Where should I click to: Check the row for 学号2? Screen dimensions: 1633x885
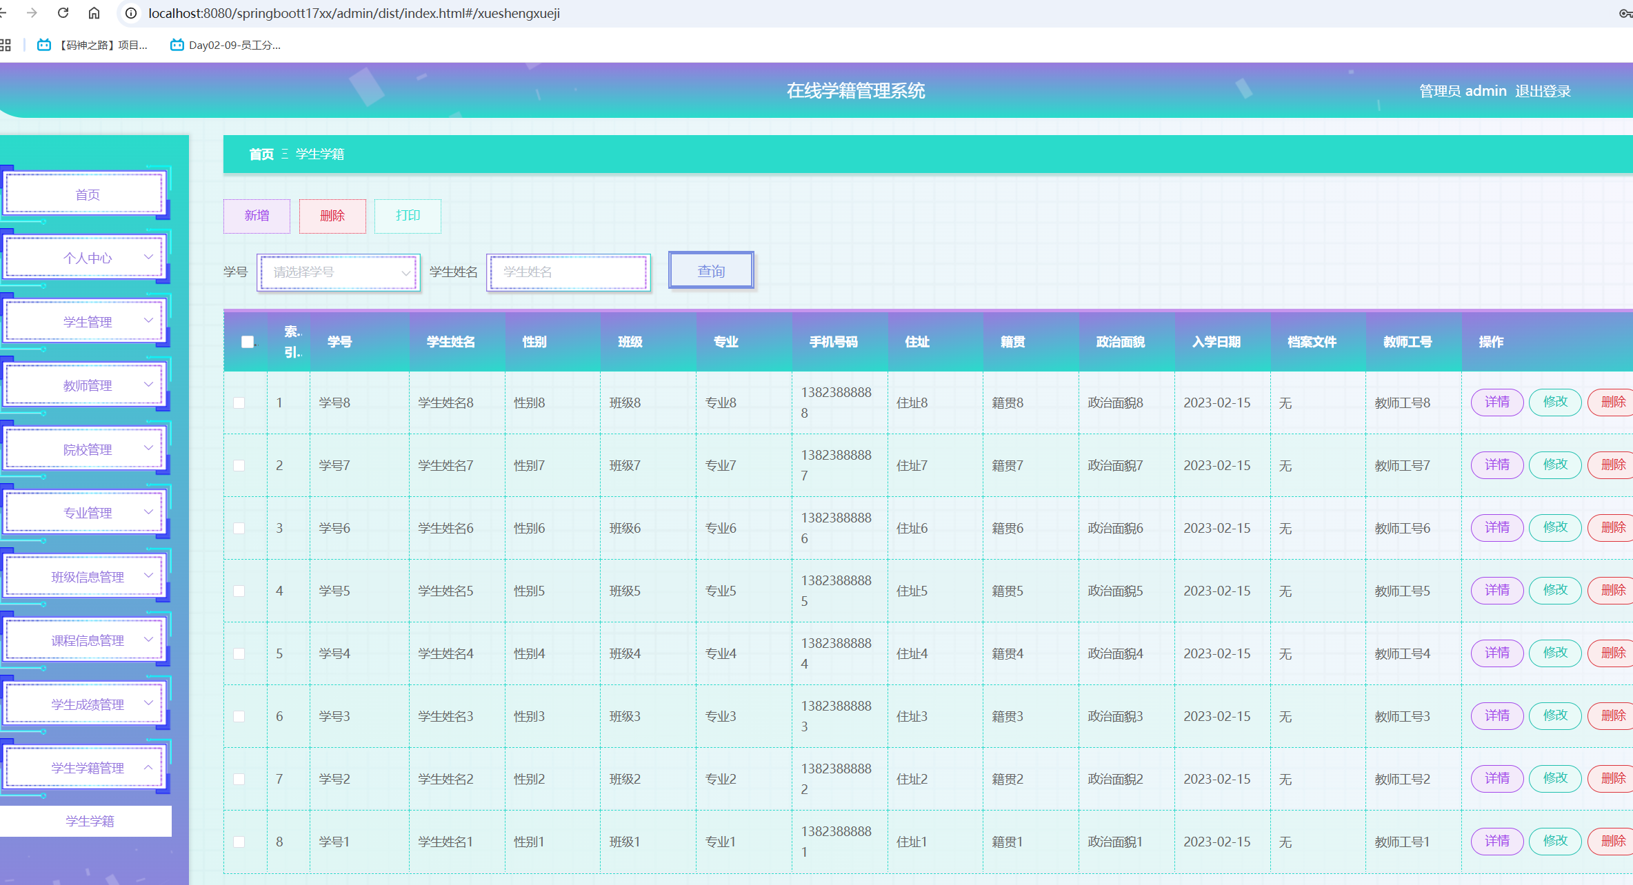239,779
